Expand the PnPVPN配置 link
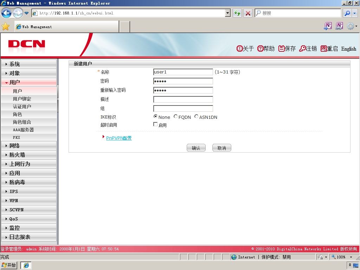 tap(119, 138)
